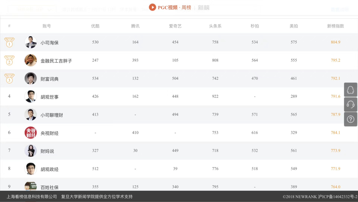Image resolution: width=358 pixels, height=202 pixels.
Task: Click the avatar of 胡观世事
Action: click(30, 97)
